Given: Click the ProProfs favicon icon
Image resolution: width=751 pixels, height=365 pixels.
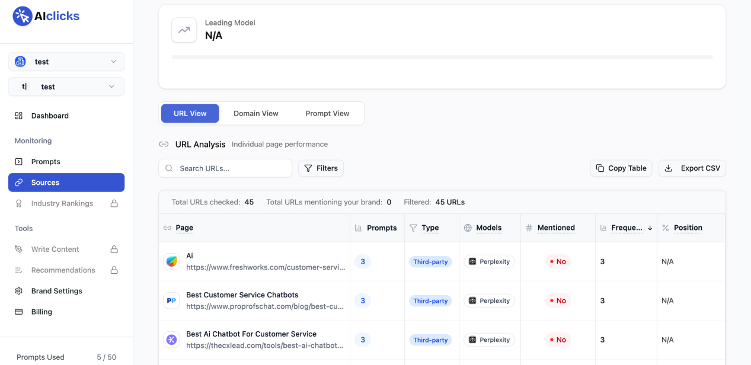Looking at the screenshot, I should (171, 300).
